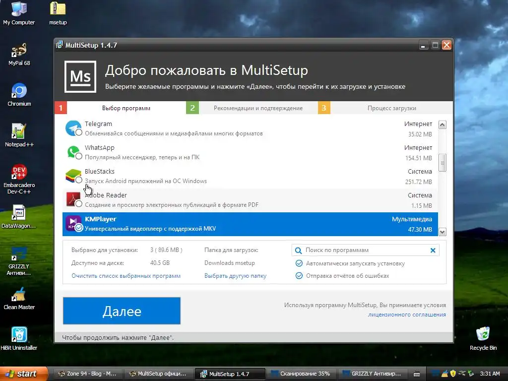
Task: Click scroll up arrow of program list
Action: [442, 125]
